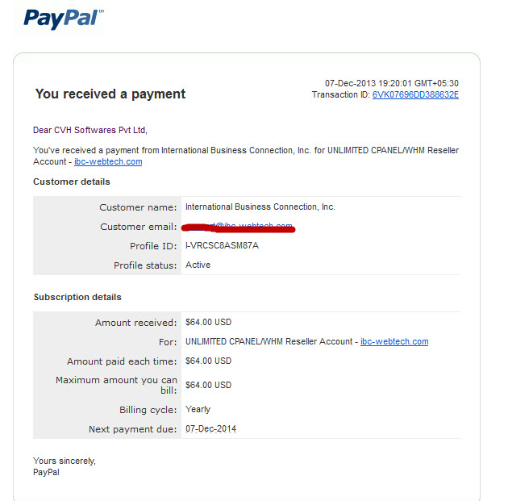Viewport: 508px width, 501px height.
Task: Click the 'Maximum amount you can bill' value
Action: point(208,385)
